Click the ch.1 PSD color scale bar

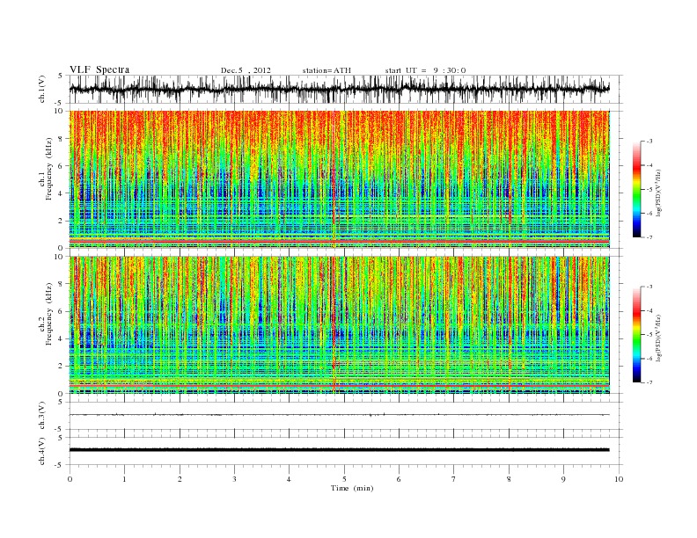[636, 189]
